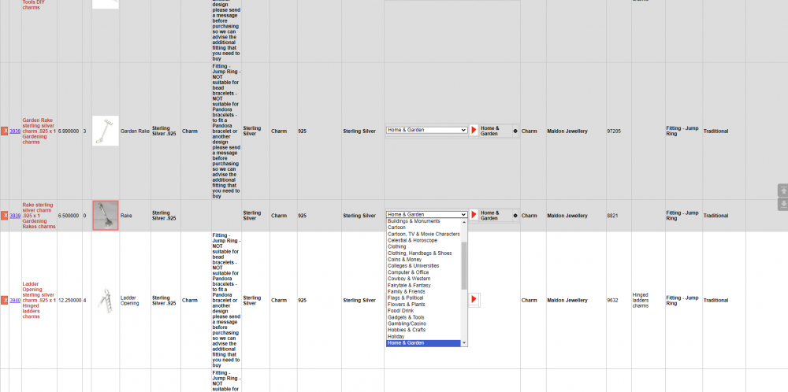788x392 pixels.
Task: Click the Hinged ladders charms cell
Action: 640,300
